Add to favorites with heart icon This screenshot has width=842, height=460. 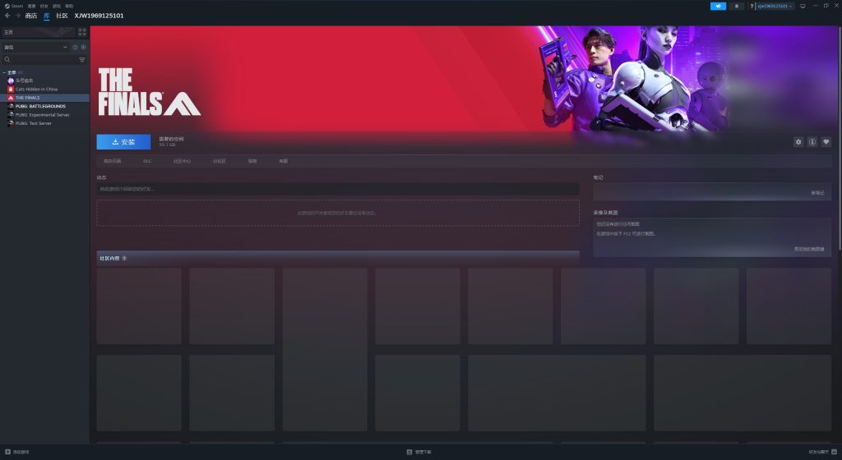point(826,142)
